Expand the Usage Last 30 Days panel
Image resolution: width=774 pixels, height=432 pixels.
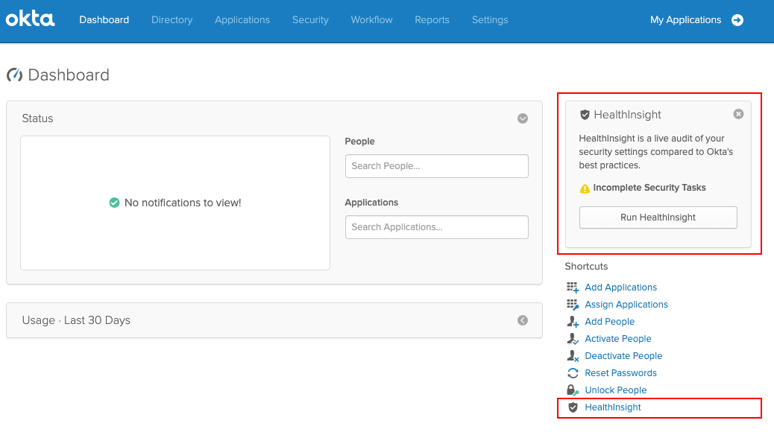pyautogui.click(x=523, y=320)
